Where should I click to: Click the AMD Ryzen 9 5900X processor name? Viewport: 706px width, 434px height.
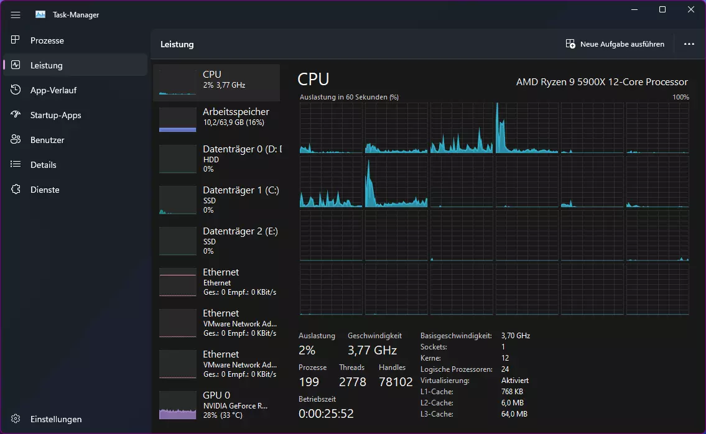[601, 82]
